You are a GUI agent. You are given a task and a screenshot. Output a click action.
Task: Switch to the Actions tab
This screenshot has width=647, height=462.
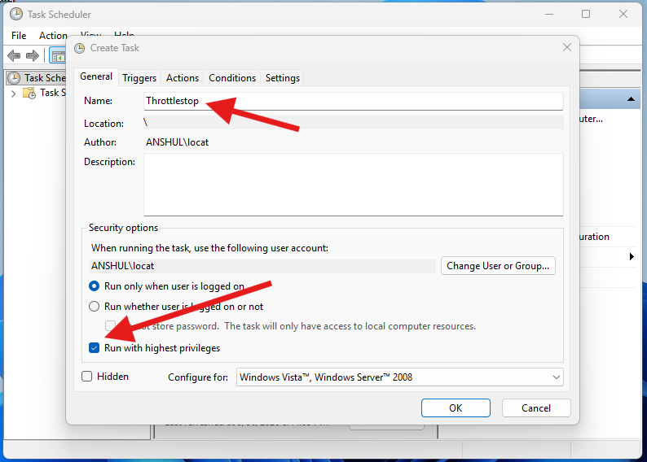tap(183, 78)
